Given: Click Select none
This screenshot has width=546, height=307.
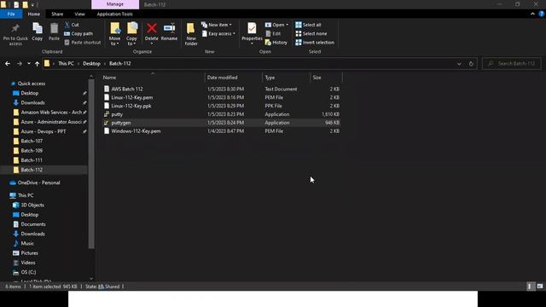Looking at the screenshot, I should pos(311,34).
